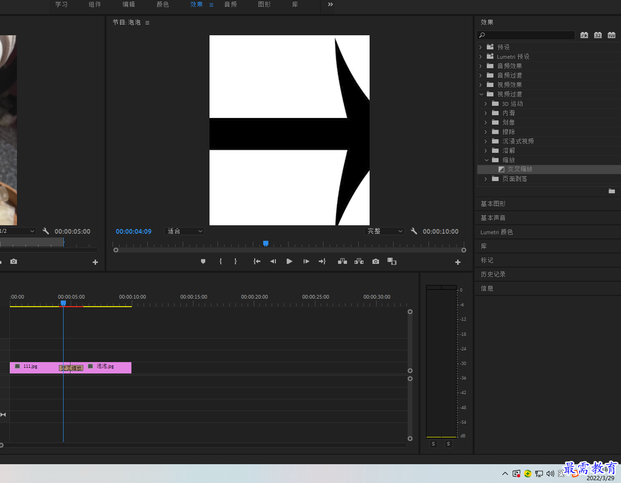Expand the Lumetri 预设 folder
Image resolution: width=621 pixels, height=483 pixels.
coord(481,56)
